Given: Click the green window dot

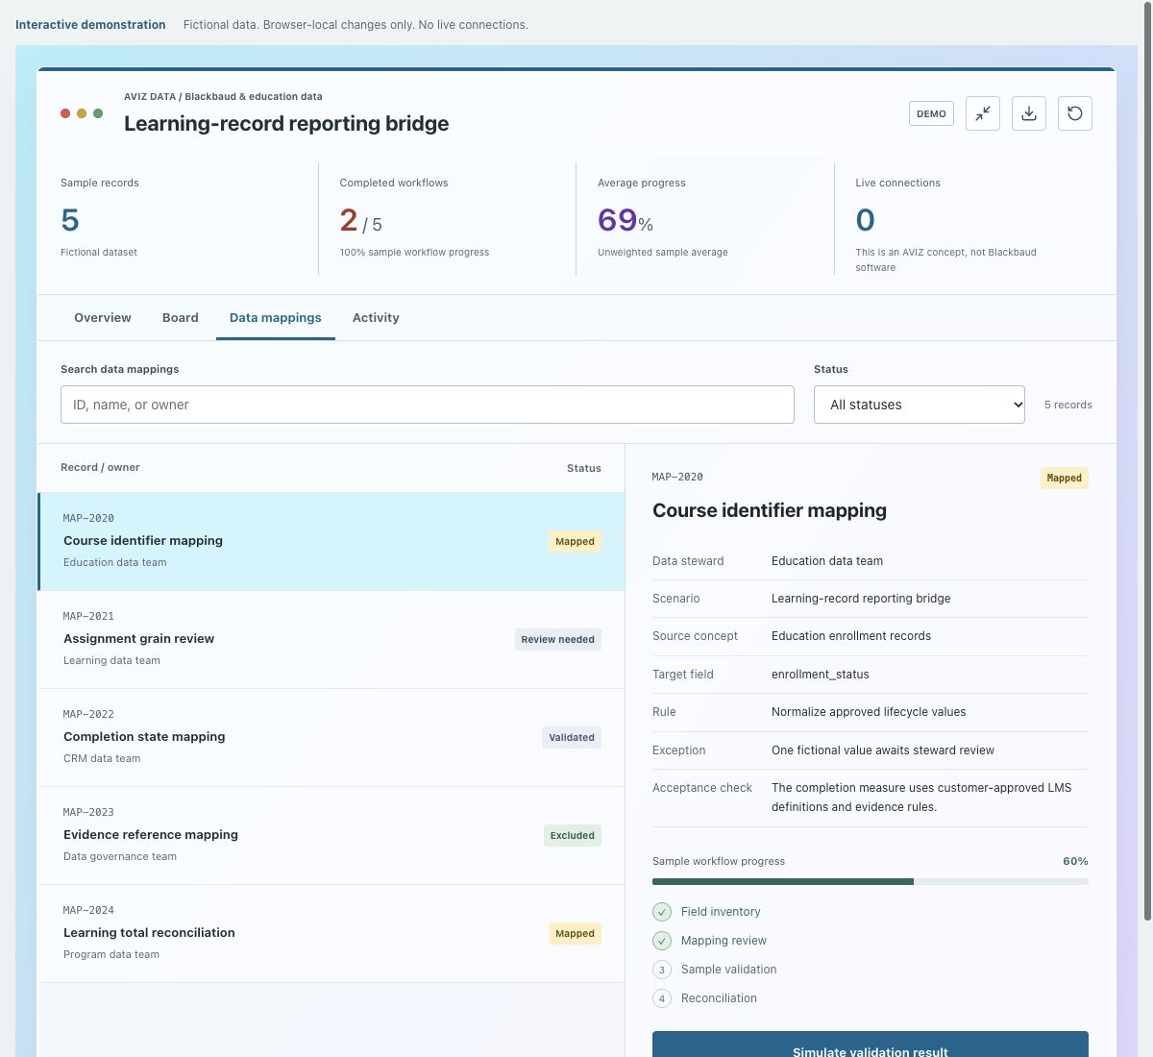Looking at the screenshot, I should pos(98,113).
